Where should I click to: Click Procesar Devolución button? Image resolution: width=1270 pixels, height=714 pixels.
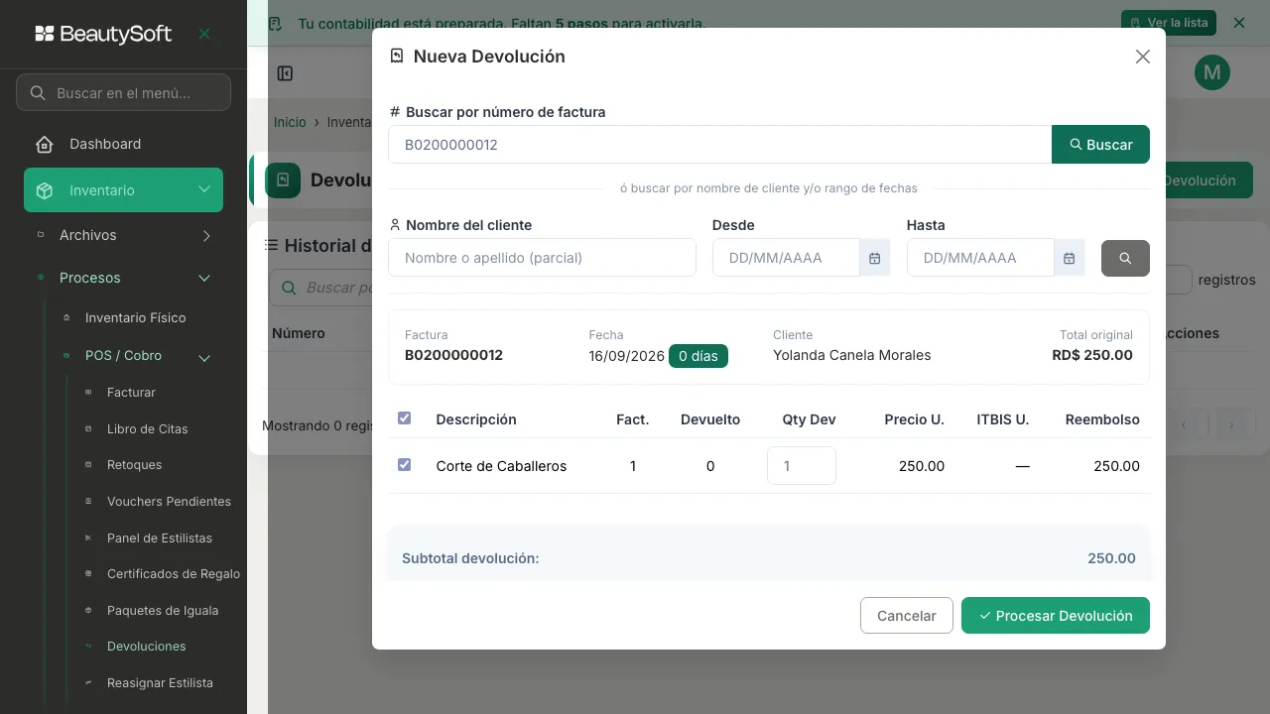[1056, 616]
